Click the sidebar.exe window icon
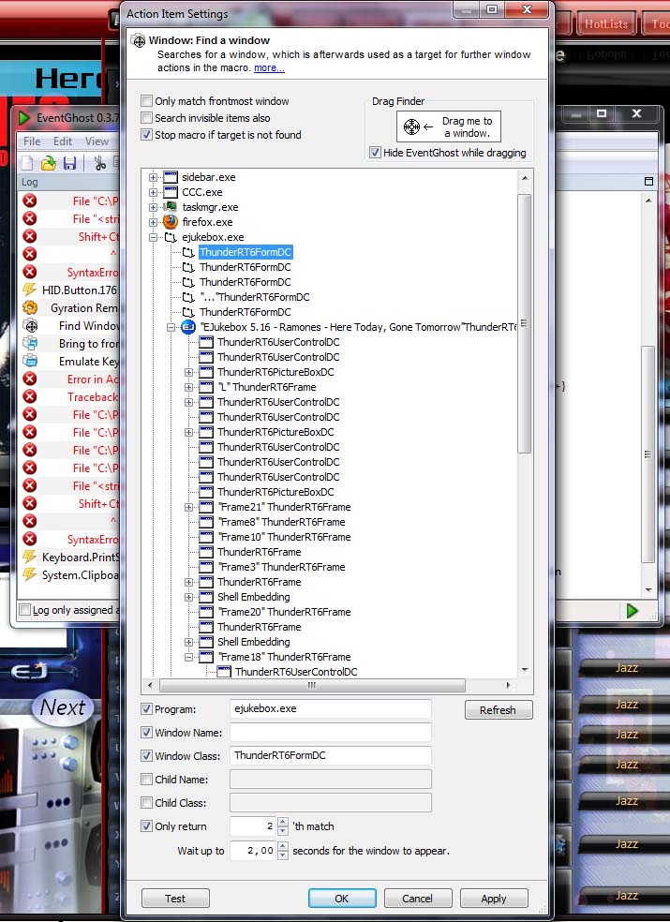 171,177
